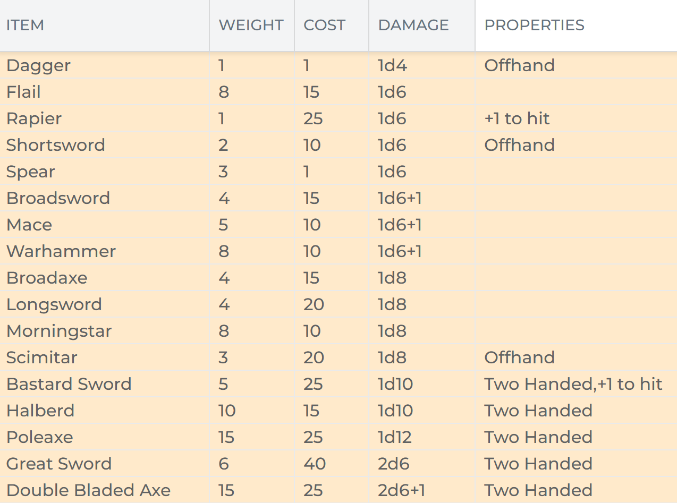677x503 pixels.
Task: Select the Double Bladed Axe item name
Action: click(88, 490)
